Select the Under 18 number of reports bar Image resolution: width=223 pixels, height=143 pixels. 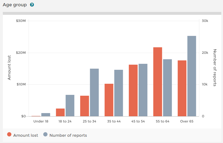(46, 115)
